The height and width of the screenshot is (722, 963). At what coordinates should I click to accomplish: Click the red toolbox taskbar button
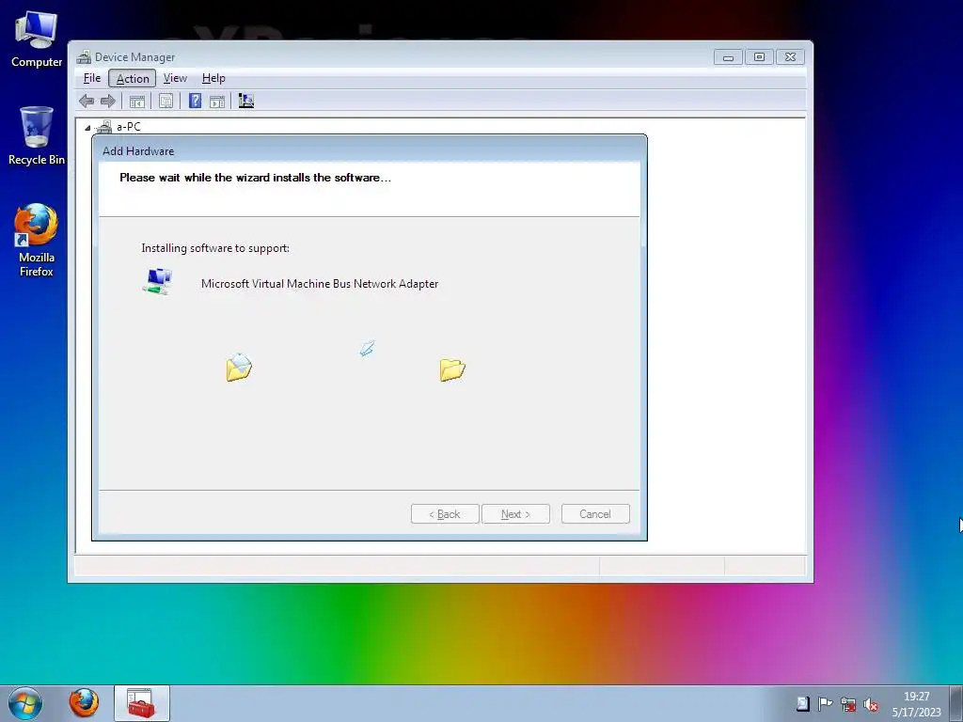pyautogui.click(x=141, y=703)
